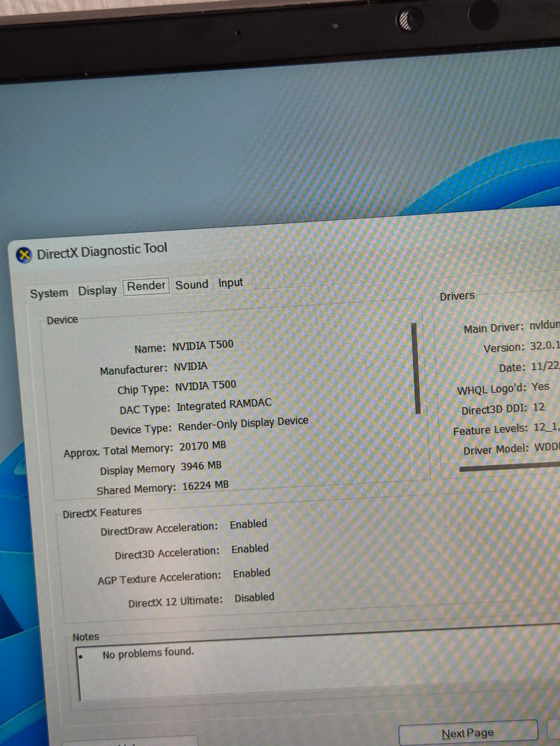Click the '16224 MB' shared memory value
Viewport: 560px width, 746px height.
[x=205, y=485]
